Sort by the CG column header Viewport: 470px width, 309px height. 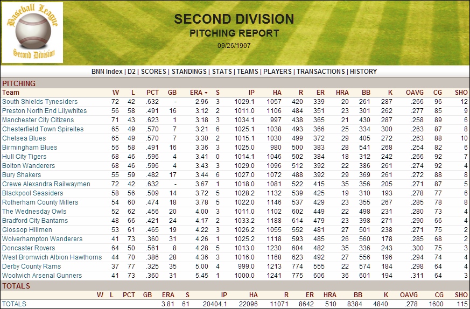pyautogui.click(x=438, y=93)
